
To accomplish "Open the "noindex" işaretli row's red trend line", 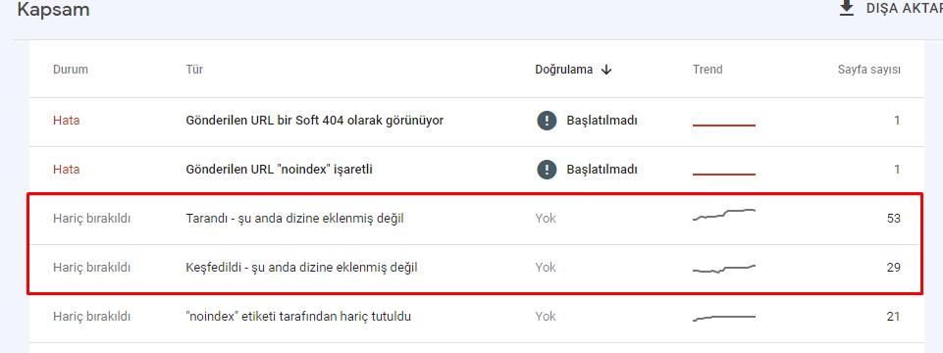I will coord(724,175).
